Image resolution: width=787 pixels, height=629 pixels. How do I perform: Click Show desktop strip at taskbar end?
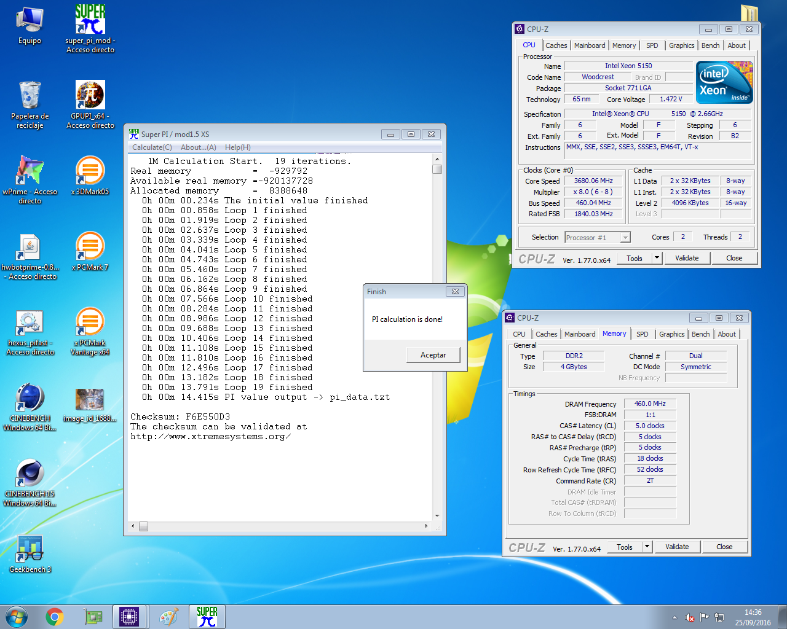(x=783, y=617)
